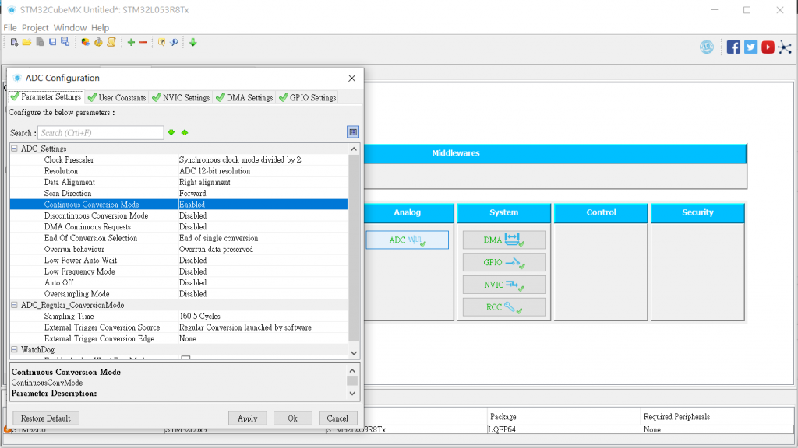
Task: Open the Project menu
Action: point(35,27)
